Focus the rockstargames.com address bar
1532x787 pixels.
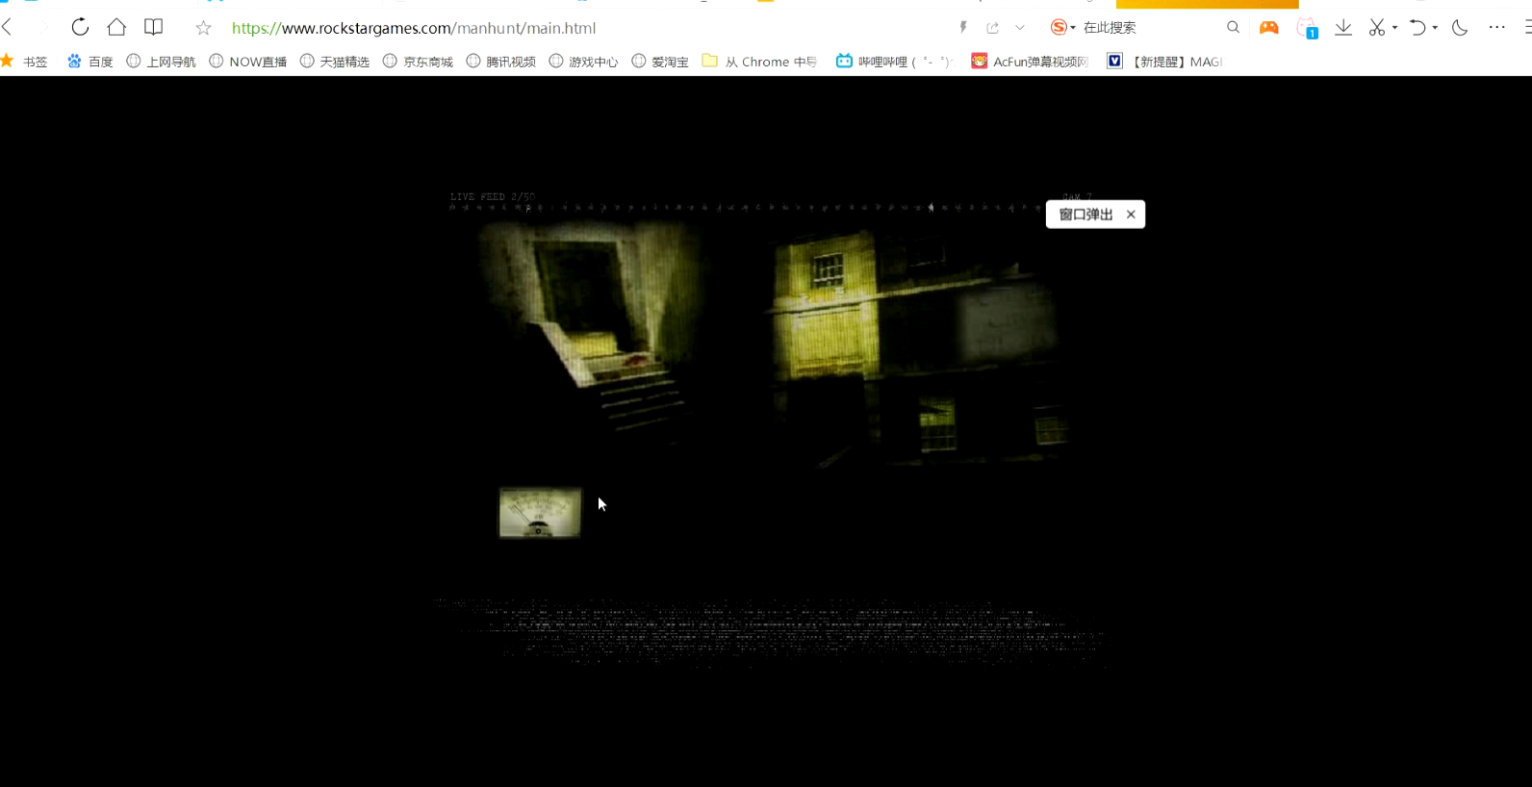[414, 28]
